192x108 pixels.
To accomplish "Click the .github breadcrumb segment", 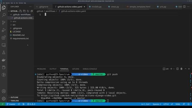I will 40,11.
